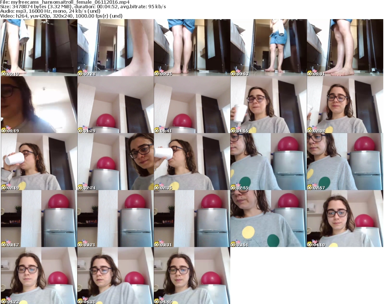This screenshot has width=384, height=304.
Task: Select the thumbnail timestamped 00:01:41
Action: tap(192, 105)
